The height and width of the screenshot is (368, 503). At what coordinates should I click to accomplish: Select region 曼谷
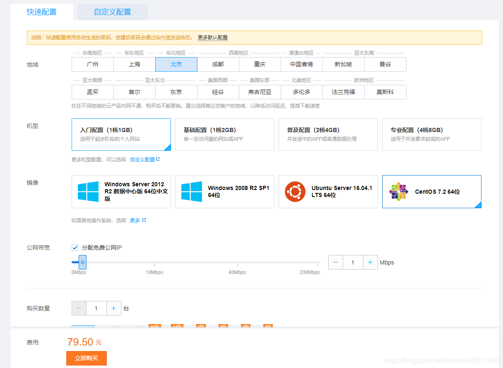click(385, 65)
